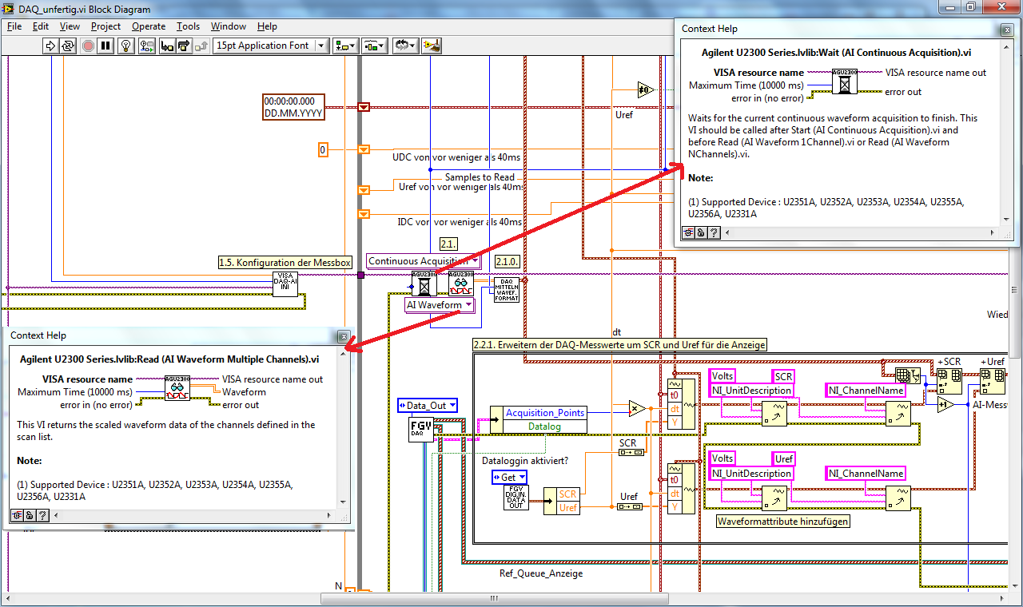Toggle lock in the upper-right Context Help window
The image size is (1023, 607).
[x=700, y=232]
